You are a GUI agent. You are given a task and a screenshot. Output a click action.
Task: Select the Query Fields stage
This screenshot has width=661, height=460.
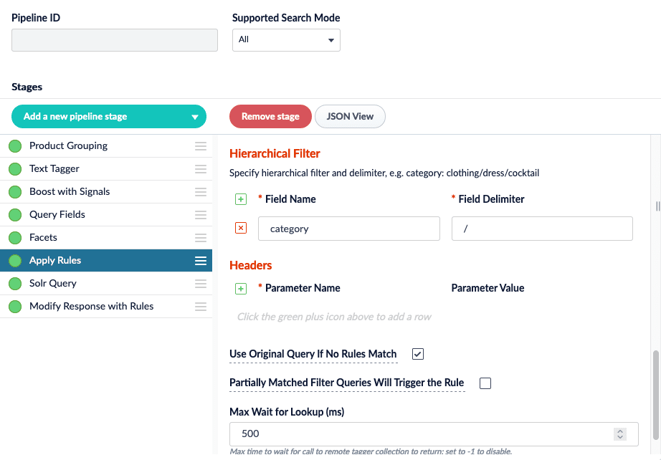click(x=57, y=215)
